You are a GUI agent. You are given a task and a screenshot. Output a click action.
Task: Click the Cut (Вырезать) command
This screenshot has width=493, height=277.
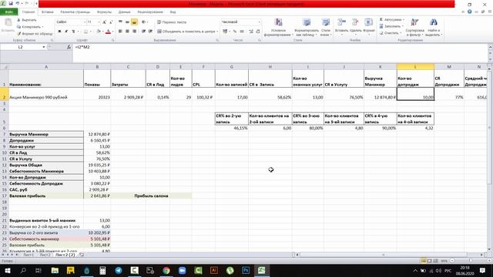[26, 20]
